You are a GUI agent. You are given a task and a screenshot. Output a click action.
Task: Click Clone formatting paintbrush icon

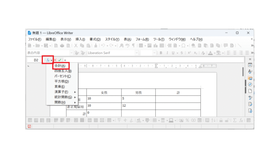click(96, 46)
